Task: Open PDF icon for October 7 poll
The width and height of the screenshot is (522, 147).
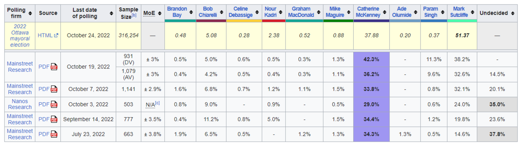Action: pyautogui.click(x=54, y=89)
